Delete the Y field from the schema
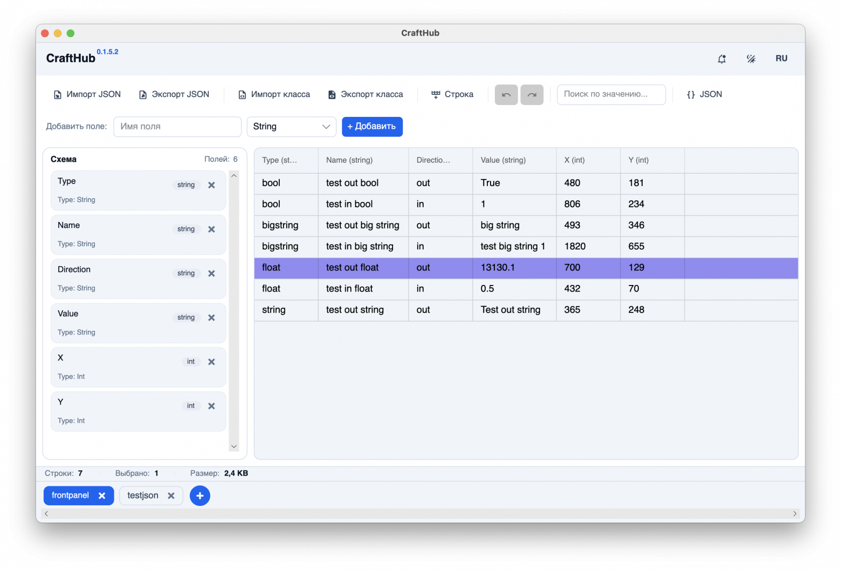This screenshot has height=570, width=841. (211, 406)
